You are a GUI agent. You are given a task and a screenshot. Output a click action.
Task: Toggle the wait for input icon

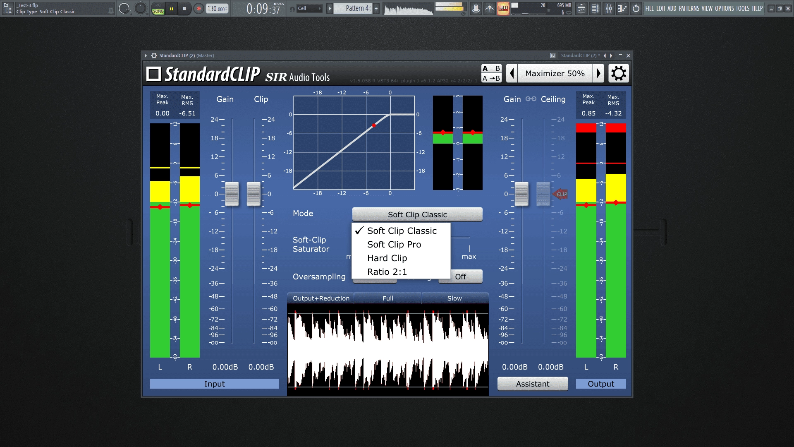(490, 8)
